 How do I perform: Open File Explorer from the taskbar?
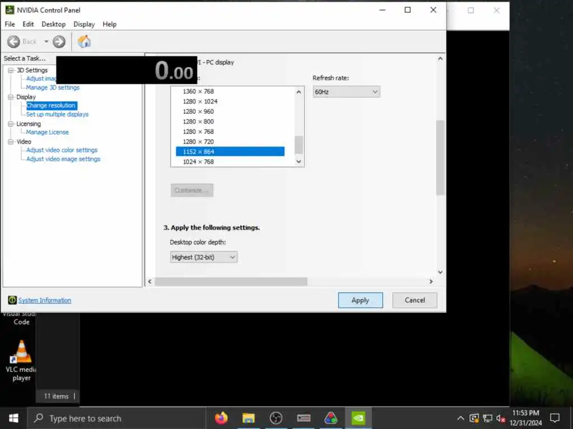248,418
